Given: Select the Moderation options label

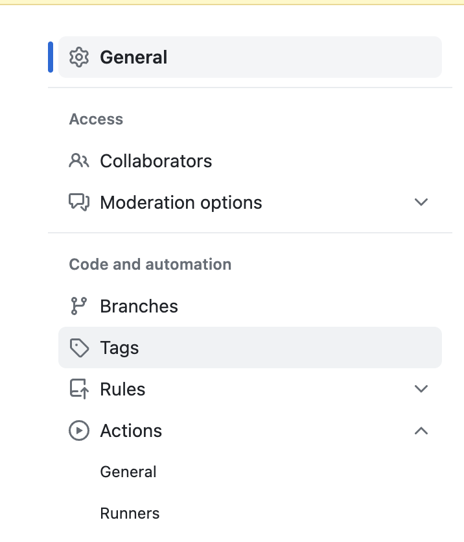Looking at the screenshot, I should coord(181,202).
